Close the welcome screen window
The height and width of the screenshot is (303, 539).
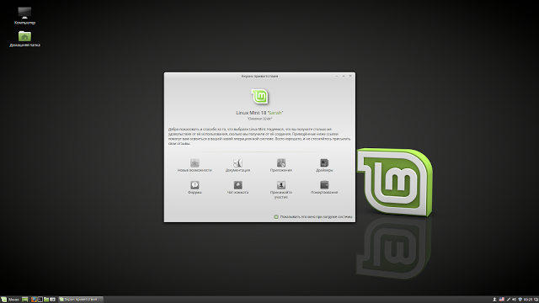[x=350, y=76]
